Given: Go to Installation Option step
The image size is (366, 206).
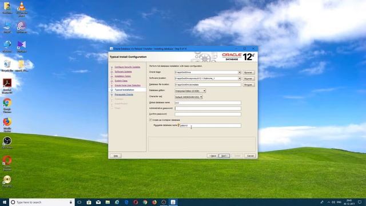Looking at the screenshot, I should [x=122, y=76].
